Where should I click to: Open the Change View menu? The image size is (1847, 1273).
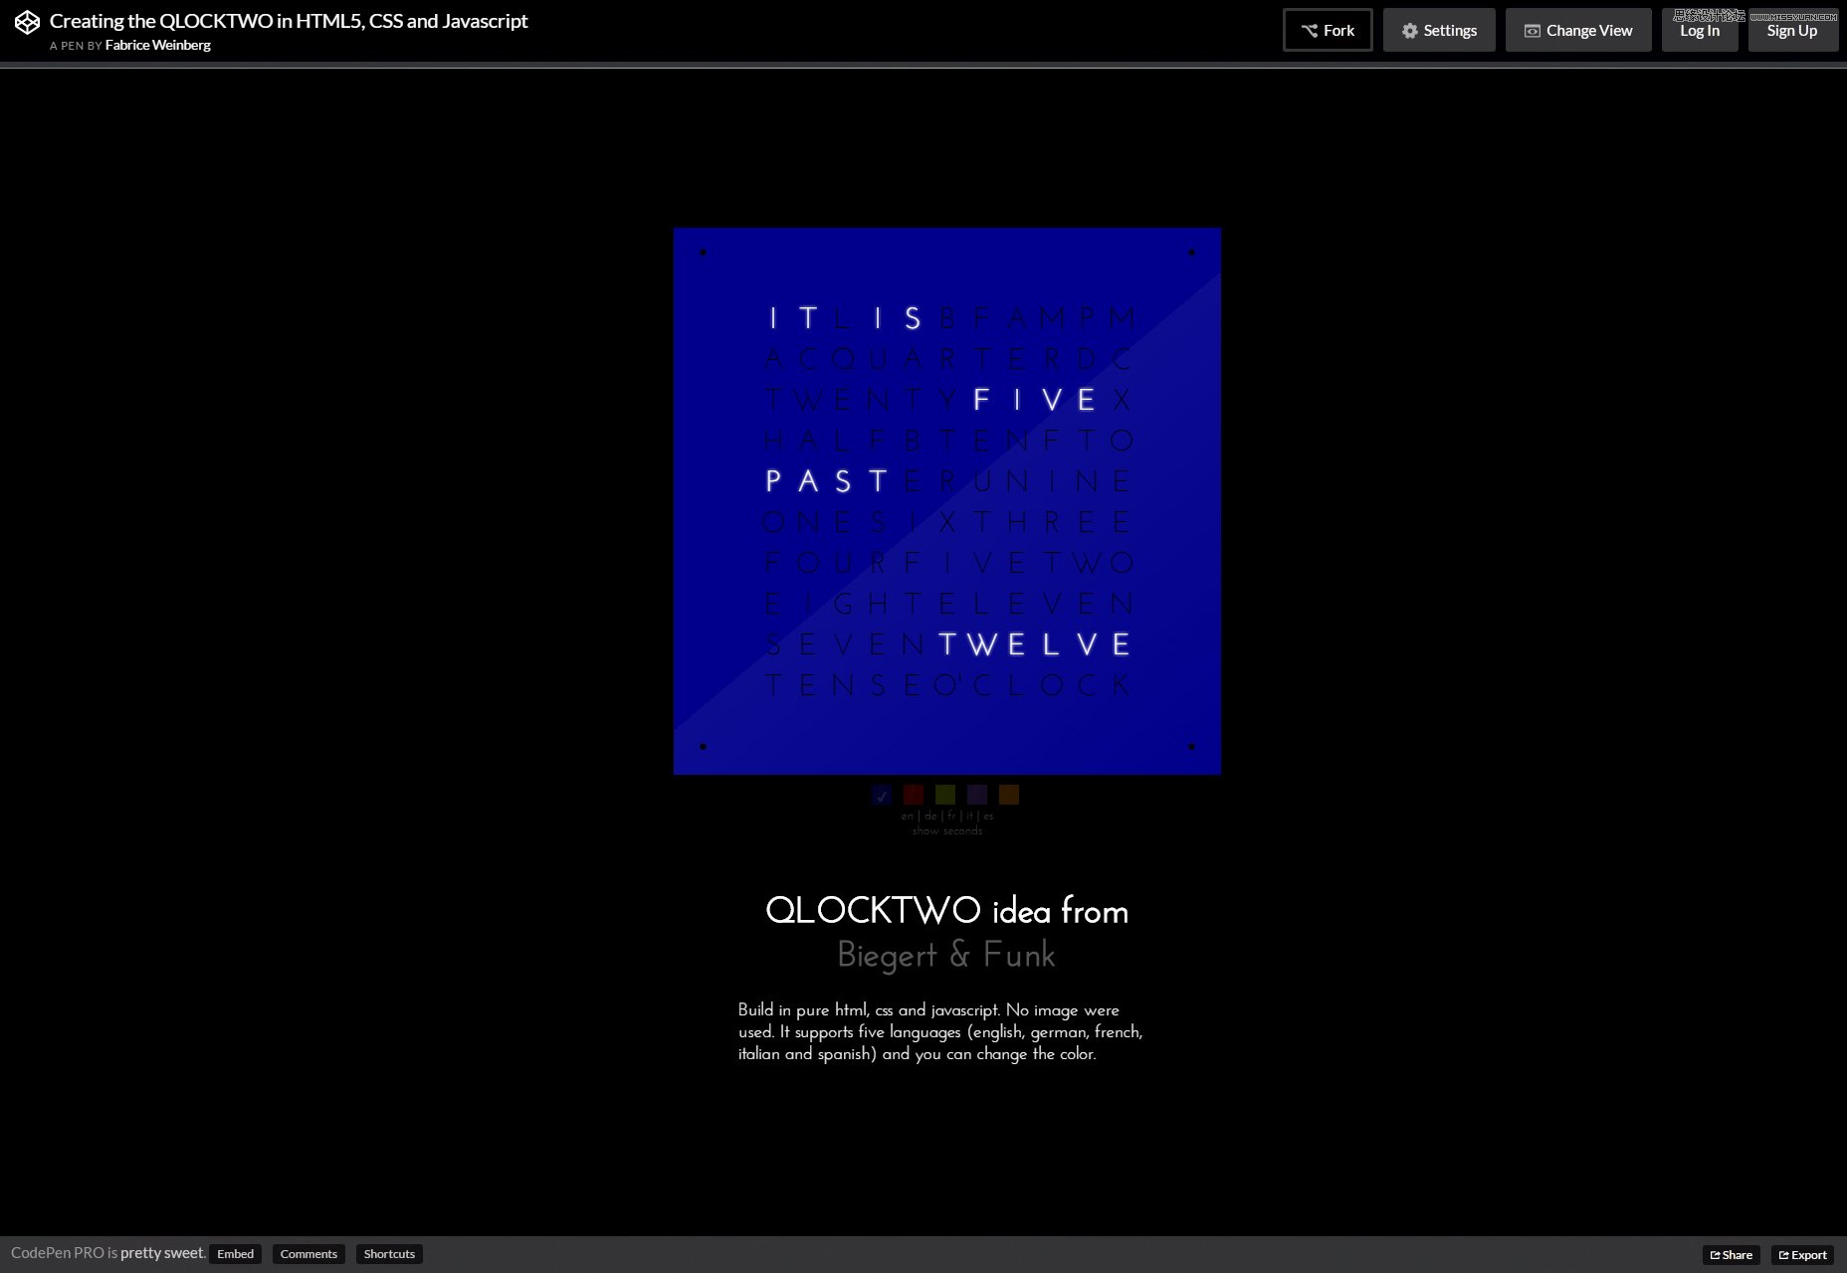pyautogui.click(x=1578, y=30)
